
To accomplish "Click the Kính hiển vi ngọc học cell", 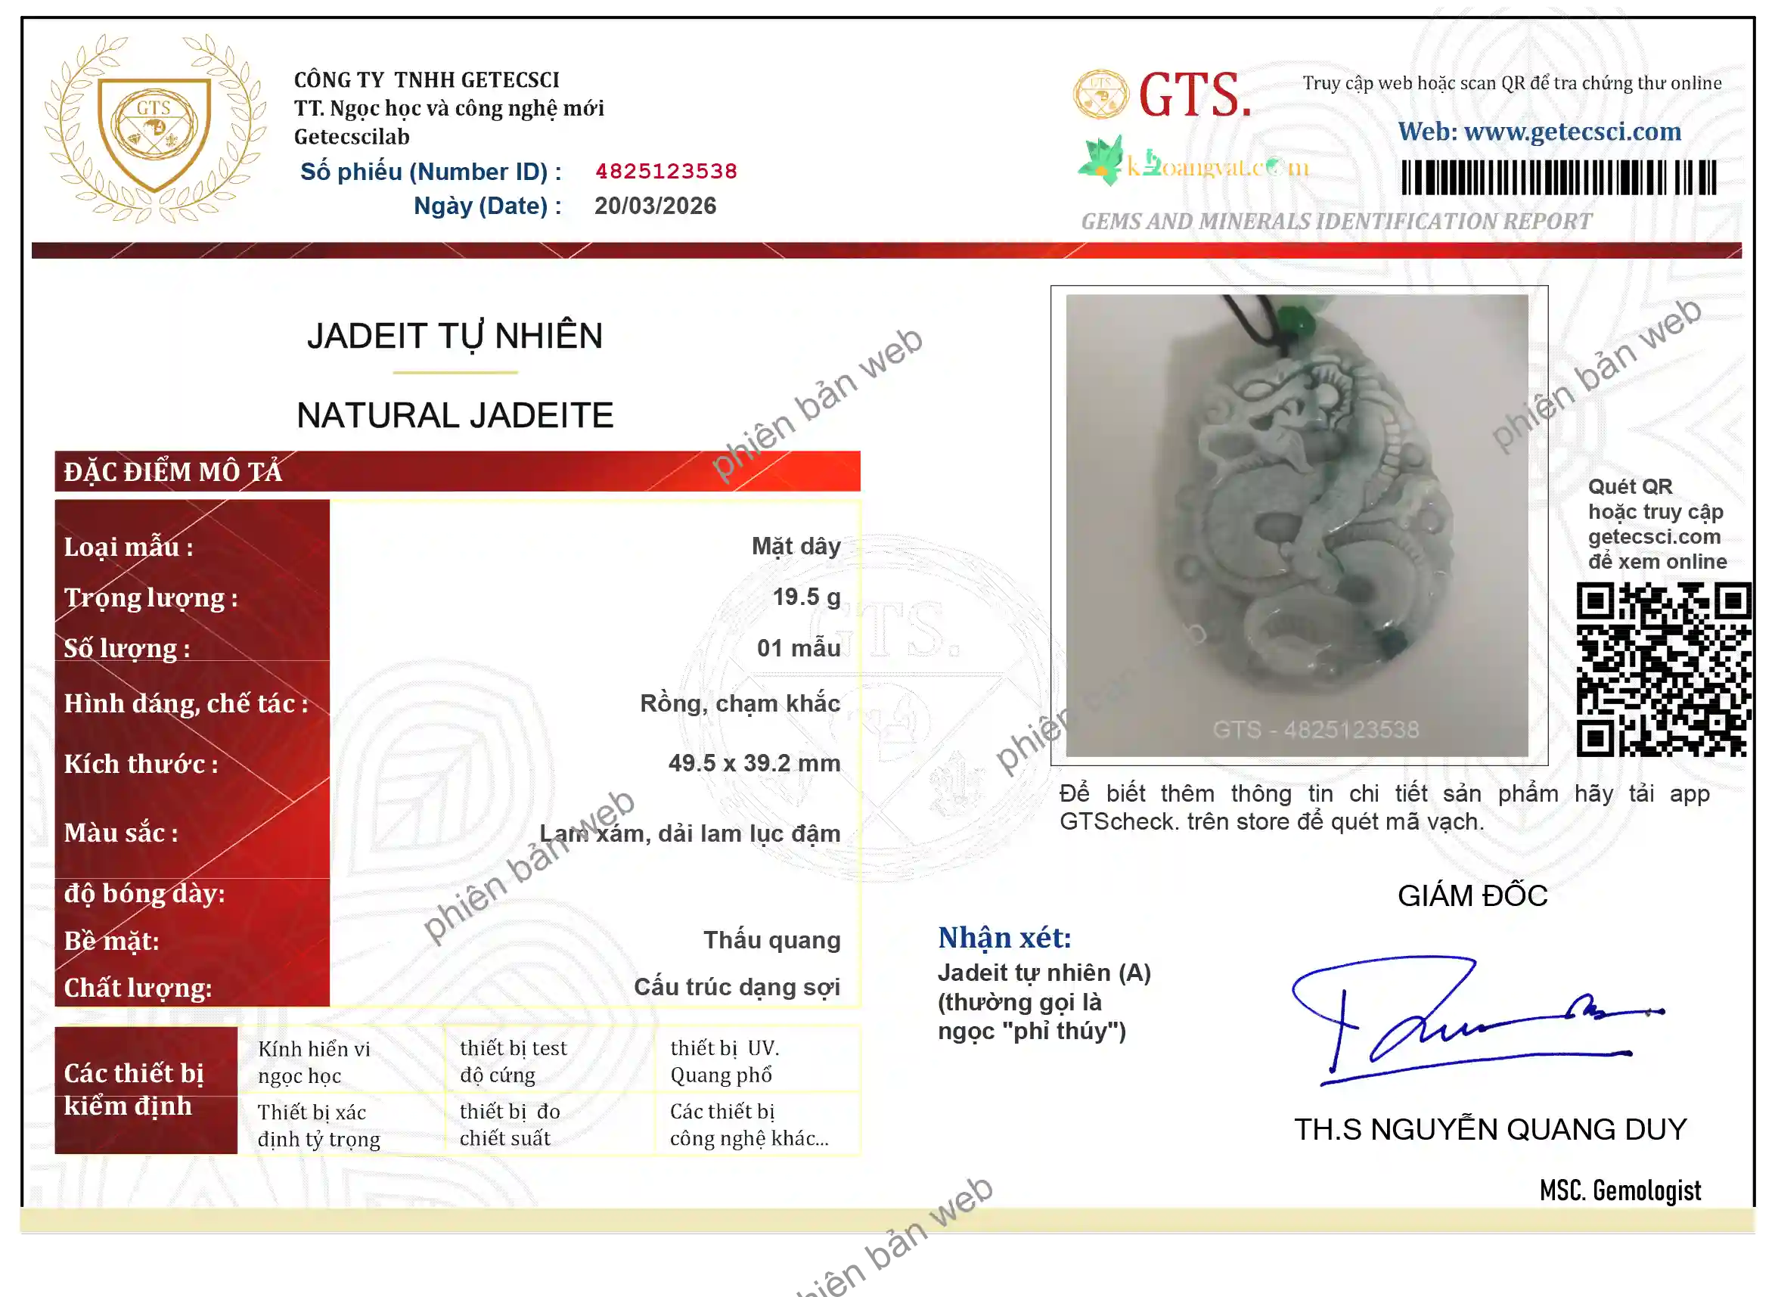I will (x=314, y=1062).
